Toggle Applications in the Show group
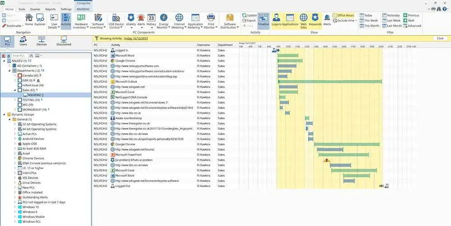The height and width of the screenshot is (226, 451). 290,20
